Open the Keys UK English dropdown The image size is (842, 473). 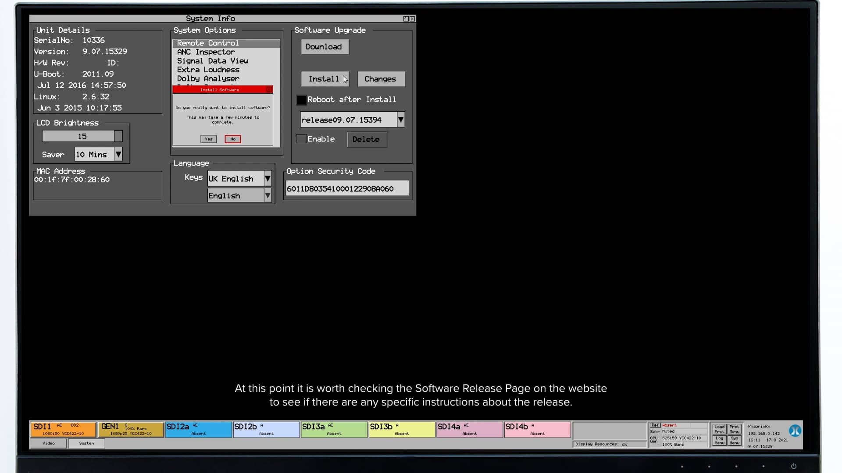[x=268, y=178]
